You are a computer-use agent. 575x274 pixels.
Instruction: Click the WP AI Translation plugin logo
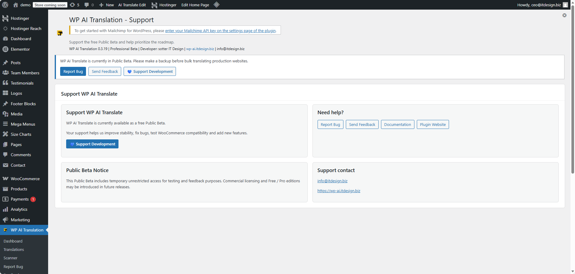click(60, 33)
